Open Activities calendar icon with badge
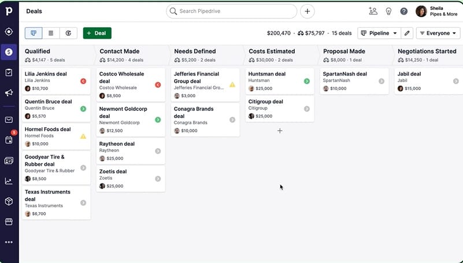The image size is (463, 263). coord(9,140)
